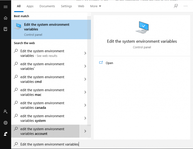Screen dimensions: 193x149
Task: Expand arrow for 'variables cmd' suggestion
Action: [85, 79]
